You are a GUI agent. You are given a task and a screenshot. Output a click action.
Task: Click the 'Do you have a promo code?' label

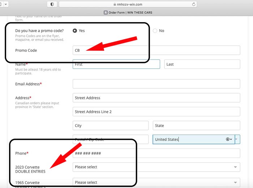[39, 30]
